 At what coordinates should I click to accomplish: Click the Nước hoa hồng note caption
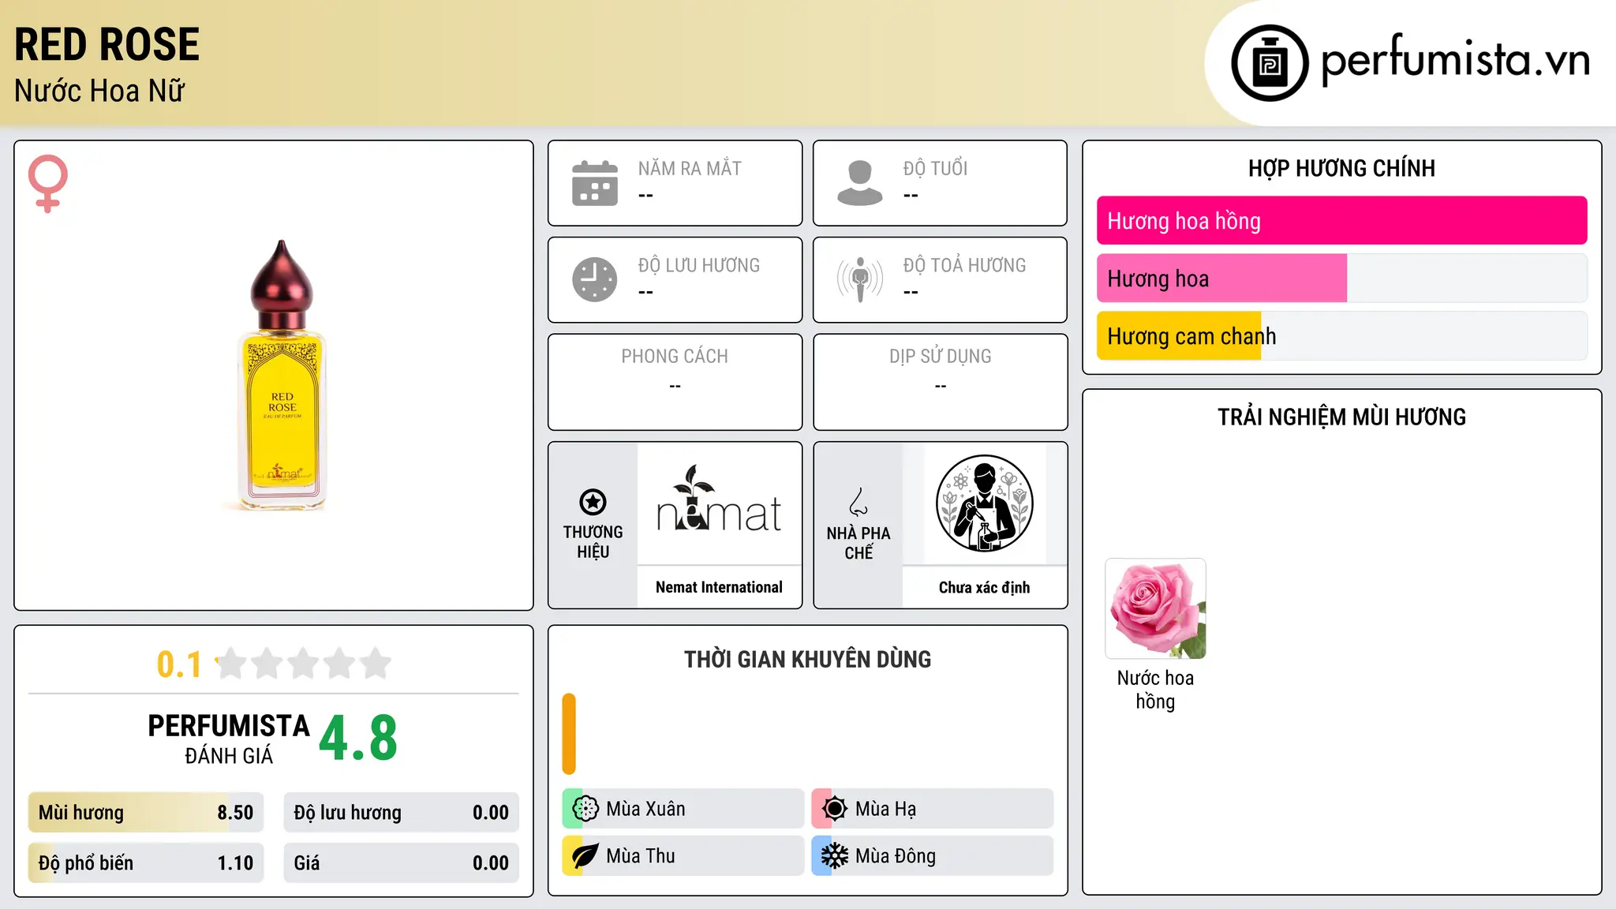(1155, 690)
